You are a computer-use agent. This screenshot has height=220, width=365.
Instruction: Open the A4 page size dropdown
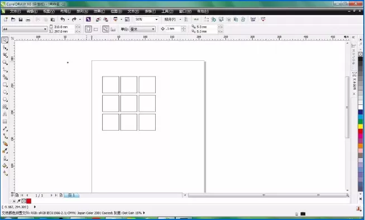tap(25, 29)
